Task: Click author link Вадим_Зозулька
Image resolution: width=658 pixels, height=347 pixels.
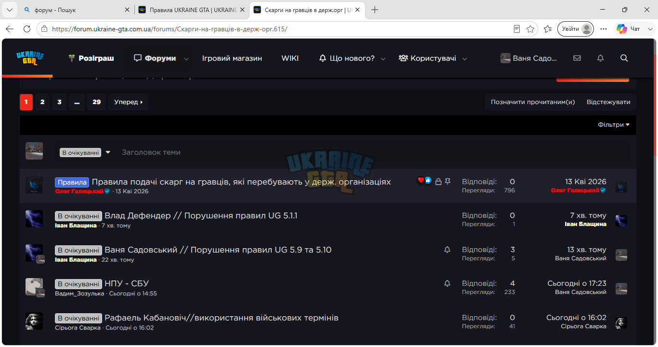Action: (79, 294)
